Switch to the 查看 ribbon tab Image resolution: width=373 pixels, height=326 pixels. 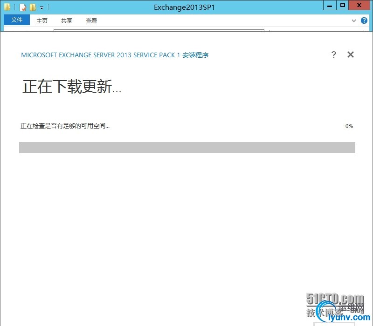(x=91, y=20)
